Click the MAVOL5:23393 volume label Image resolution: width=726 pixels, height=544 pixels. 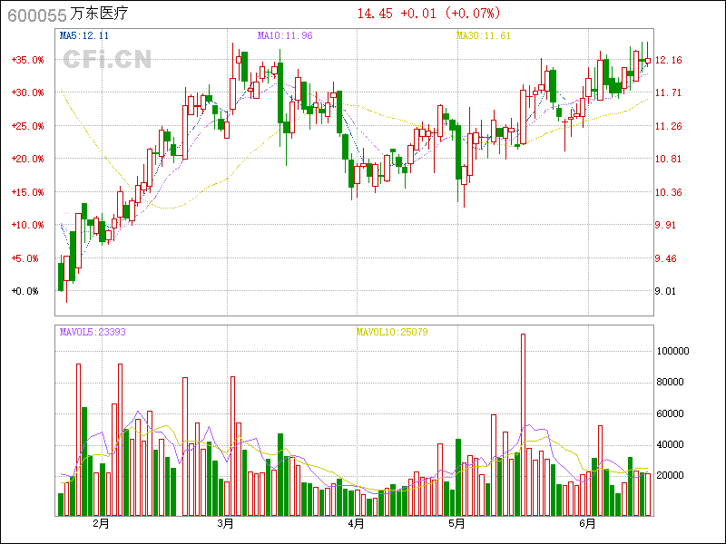[93, 332]
